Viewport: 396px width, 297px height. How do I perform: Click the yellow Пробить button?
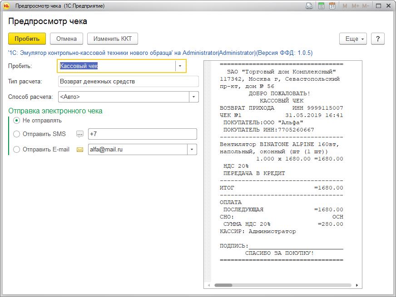click(x=27, y=39)
